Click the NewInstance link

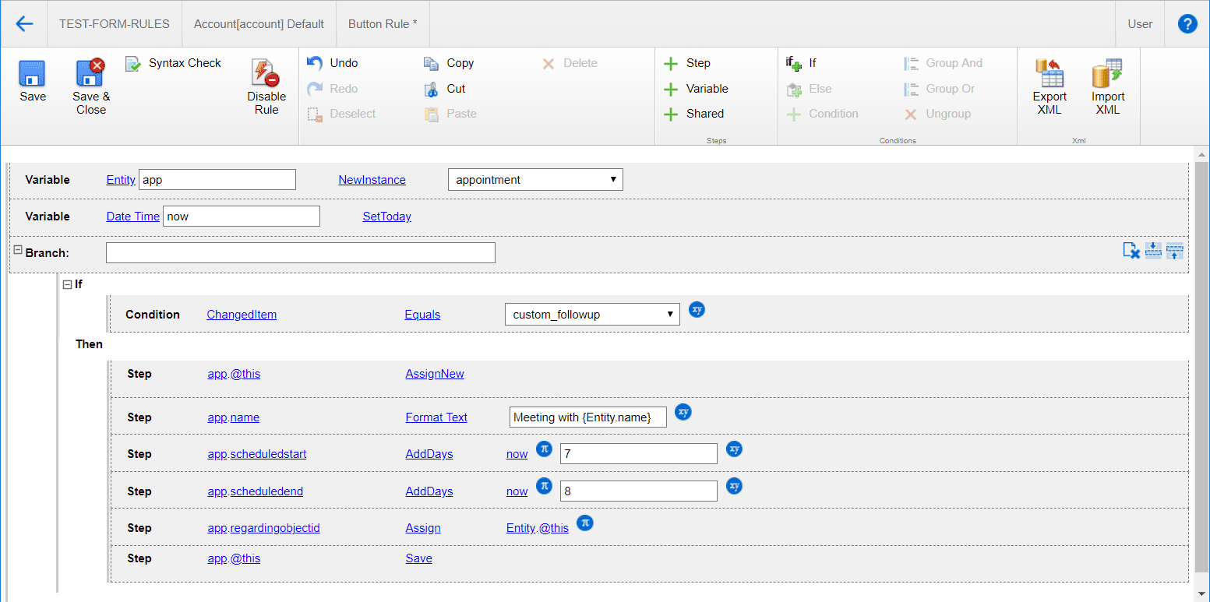coord(372,180)
